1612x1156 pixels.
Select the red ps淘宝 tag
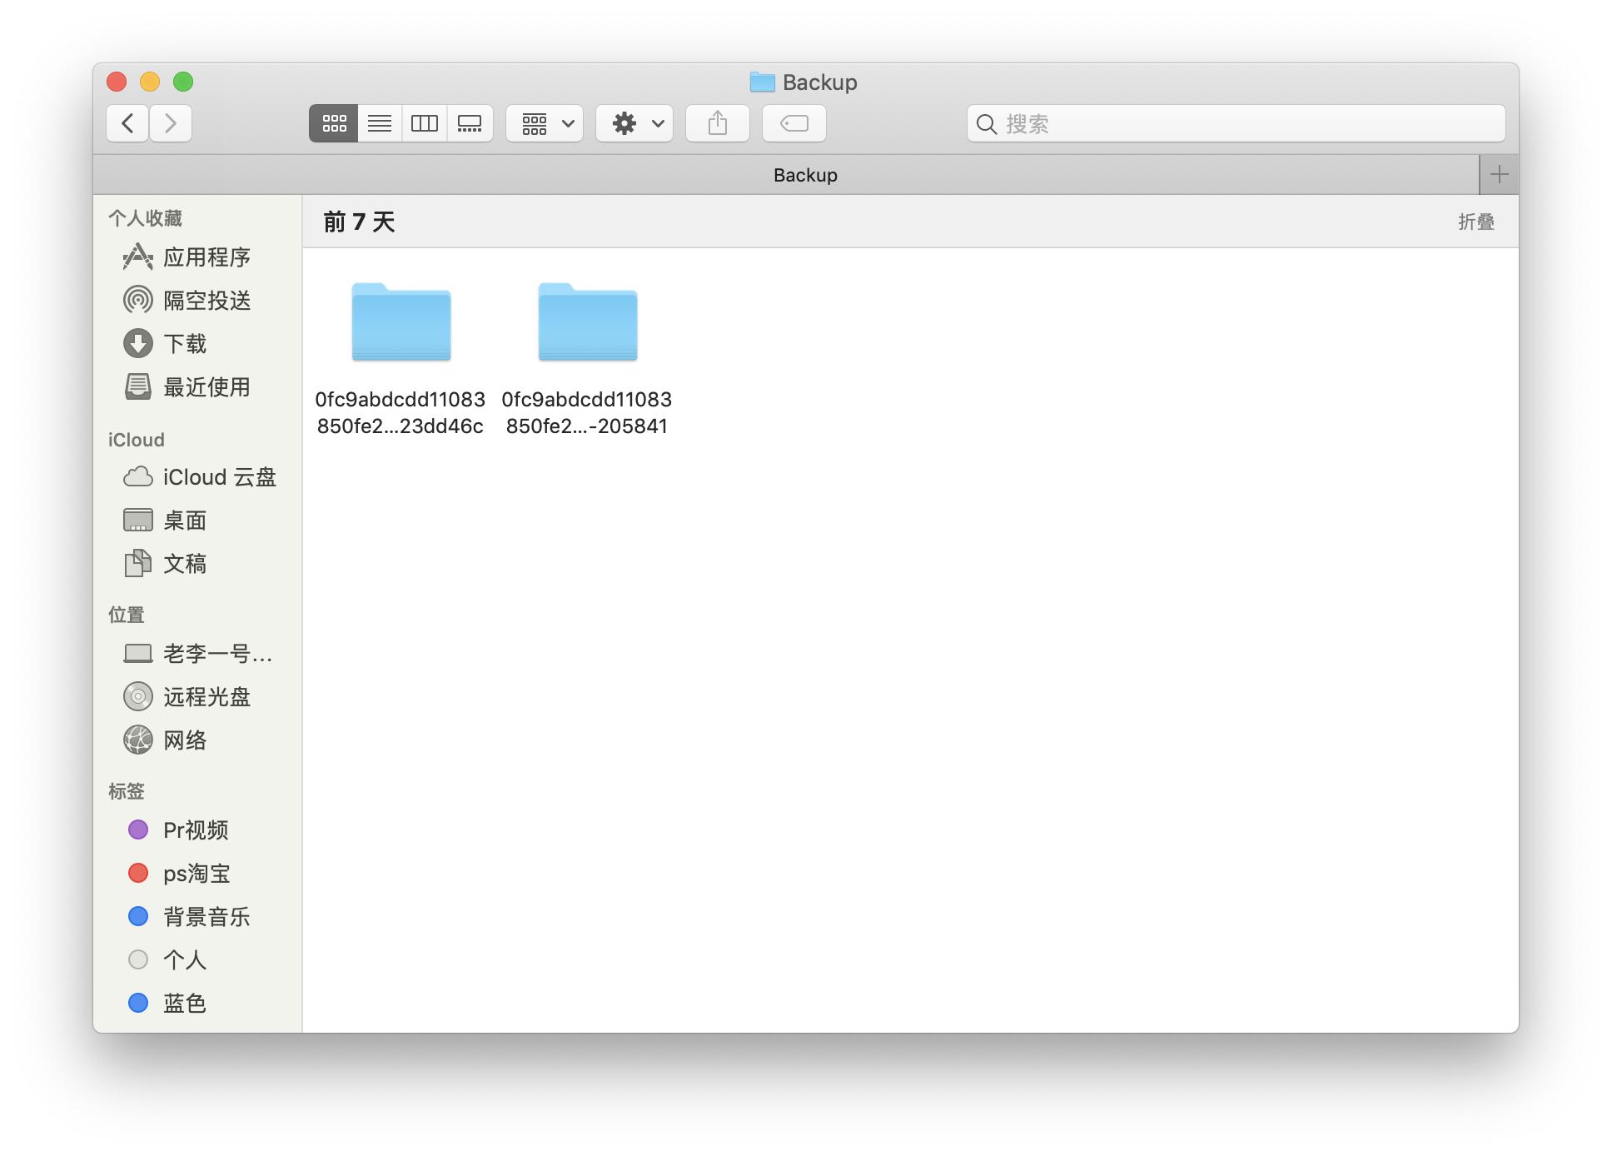(x=196, y=874)
